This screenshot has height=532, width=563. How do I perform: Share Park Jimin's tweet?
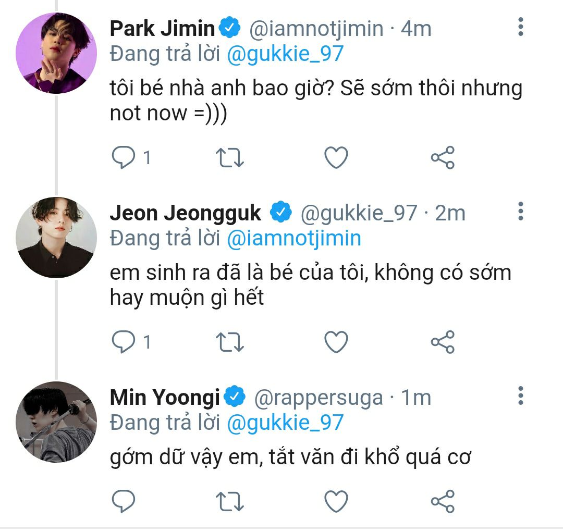[443, 157]
